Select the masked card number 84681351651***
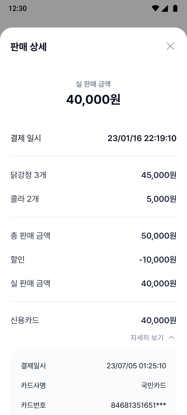187x415 pixels. pos(138,405)
